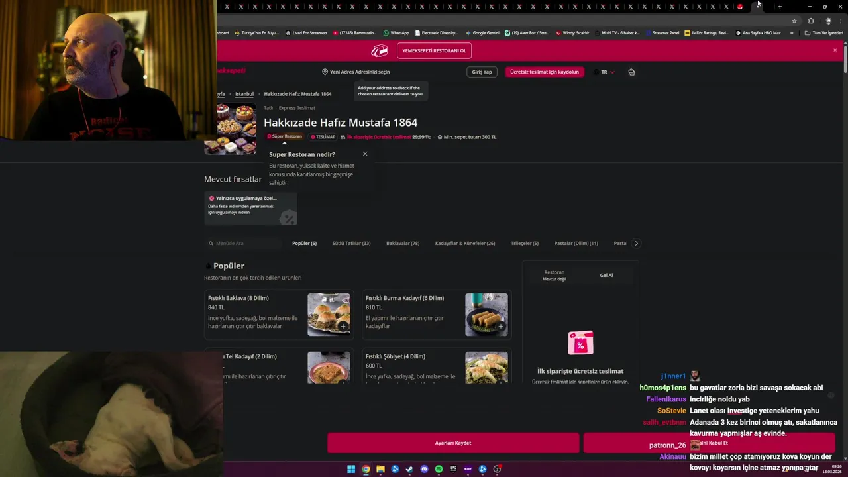Click the Menüde Ara search field
This screenshot has height=477, width=848.
point(242,243)
